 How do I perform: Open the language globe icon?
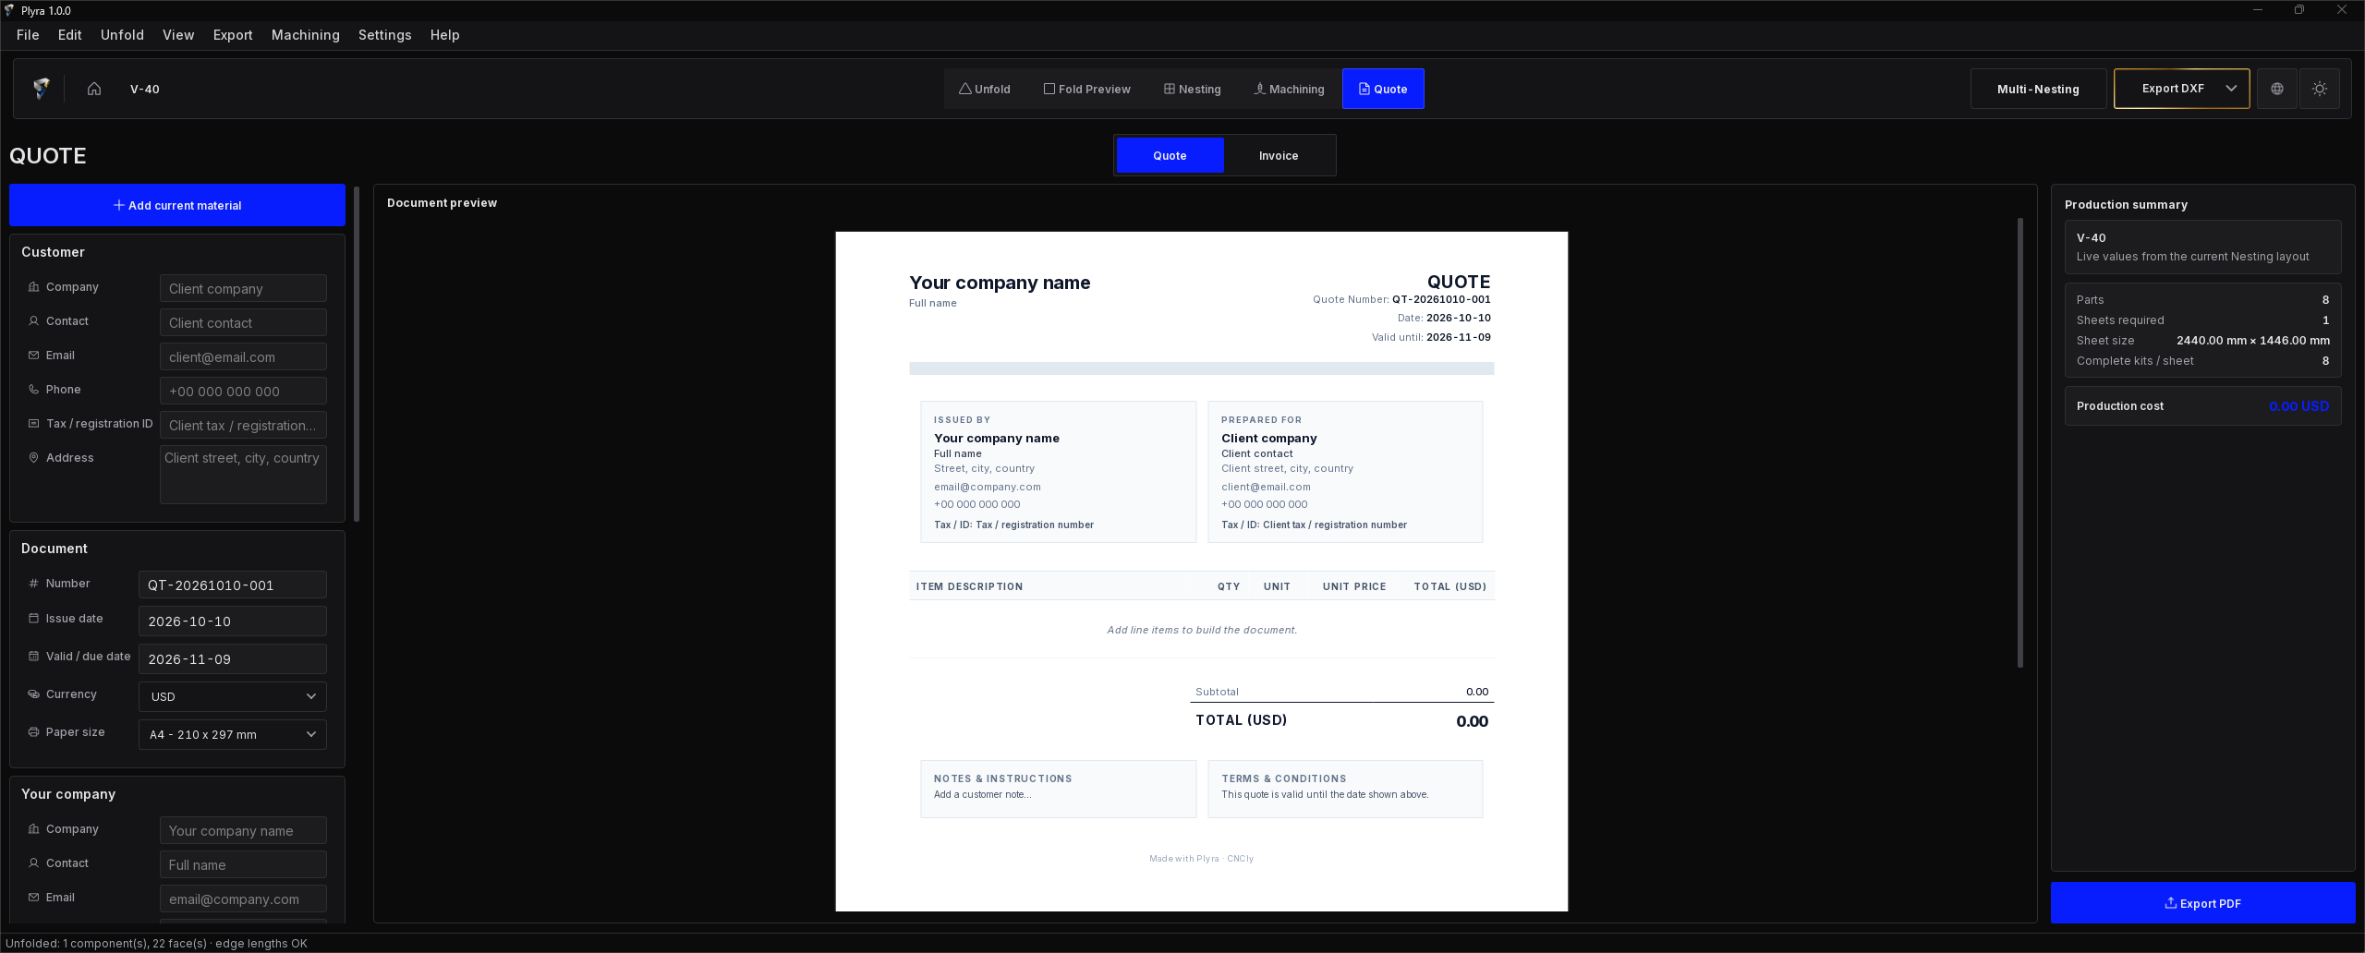pyautogui.click(x=2277, y=89)
